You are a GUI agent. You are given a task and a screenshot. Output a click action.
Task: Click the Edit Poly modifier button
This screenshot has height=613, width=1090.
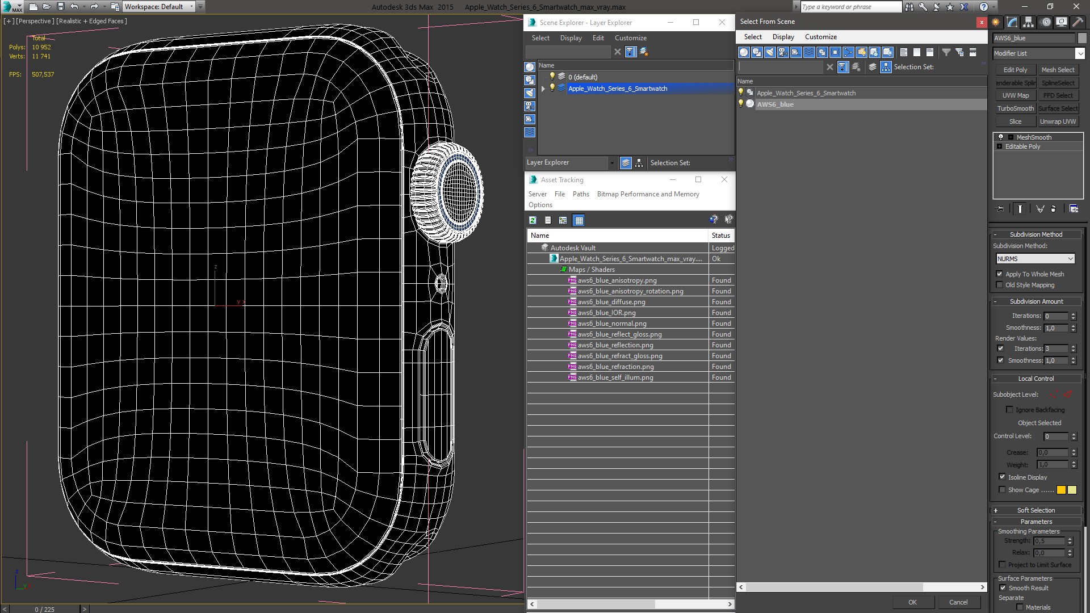[1015, 70]
